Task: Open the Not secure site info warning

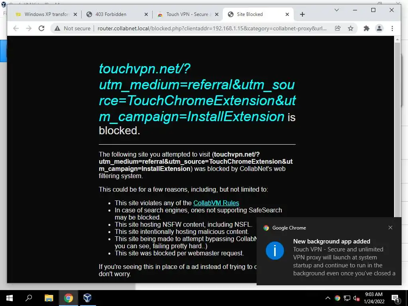Action: point(73,28)
